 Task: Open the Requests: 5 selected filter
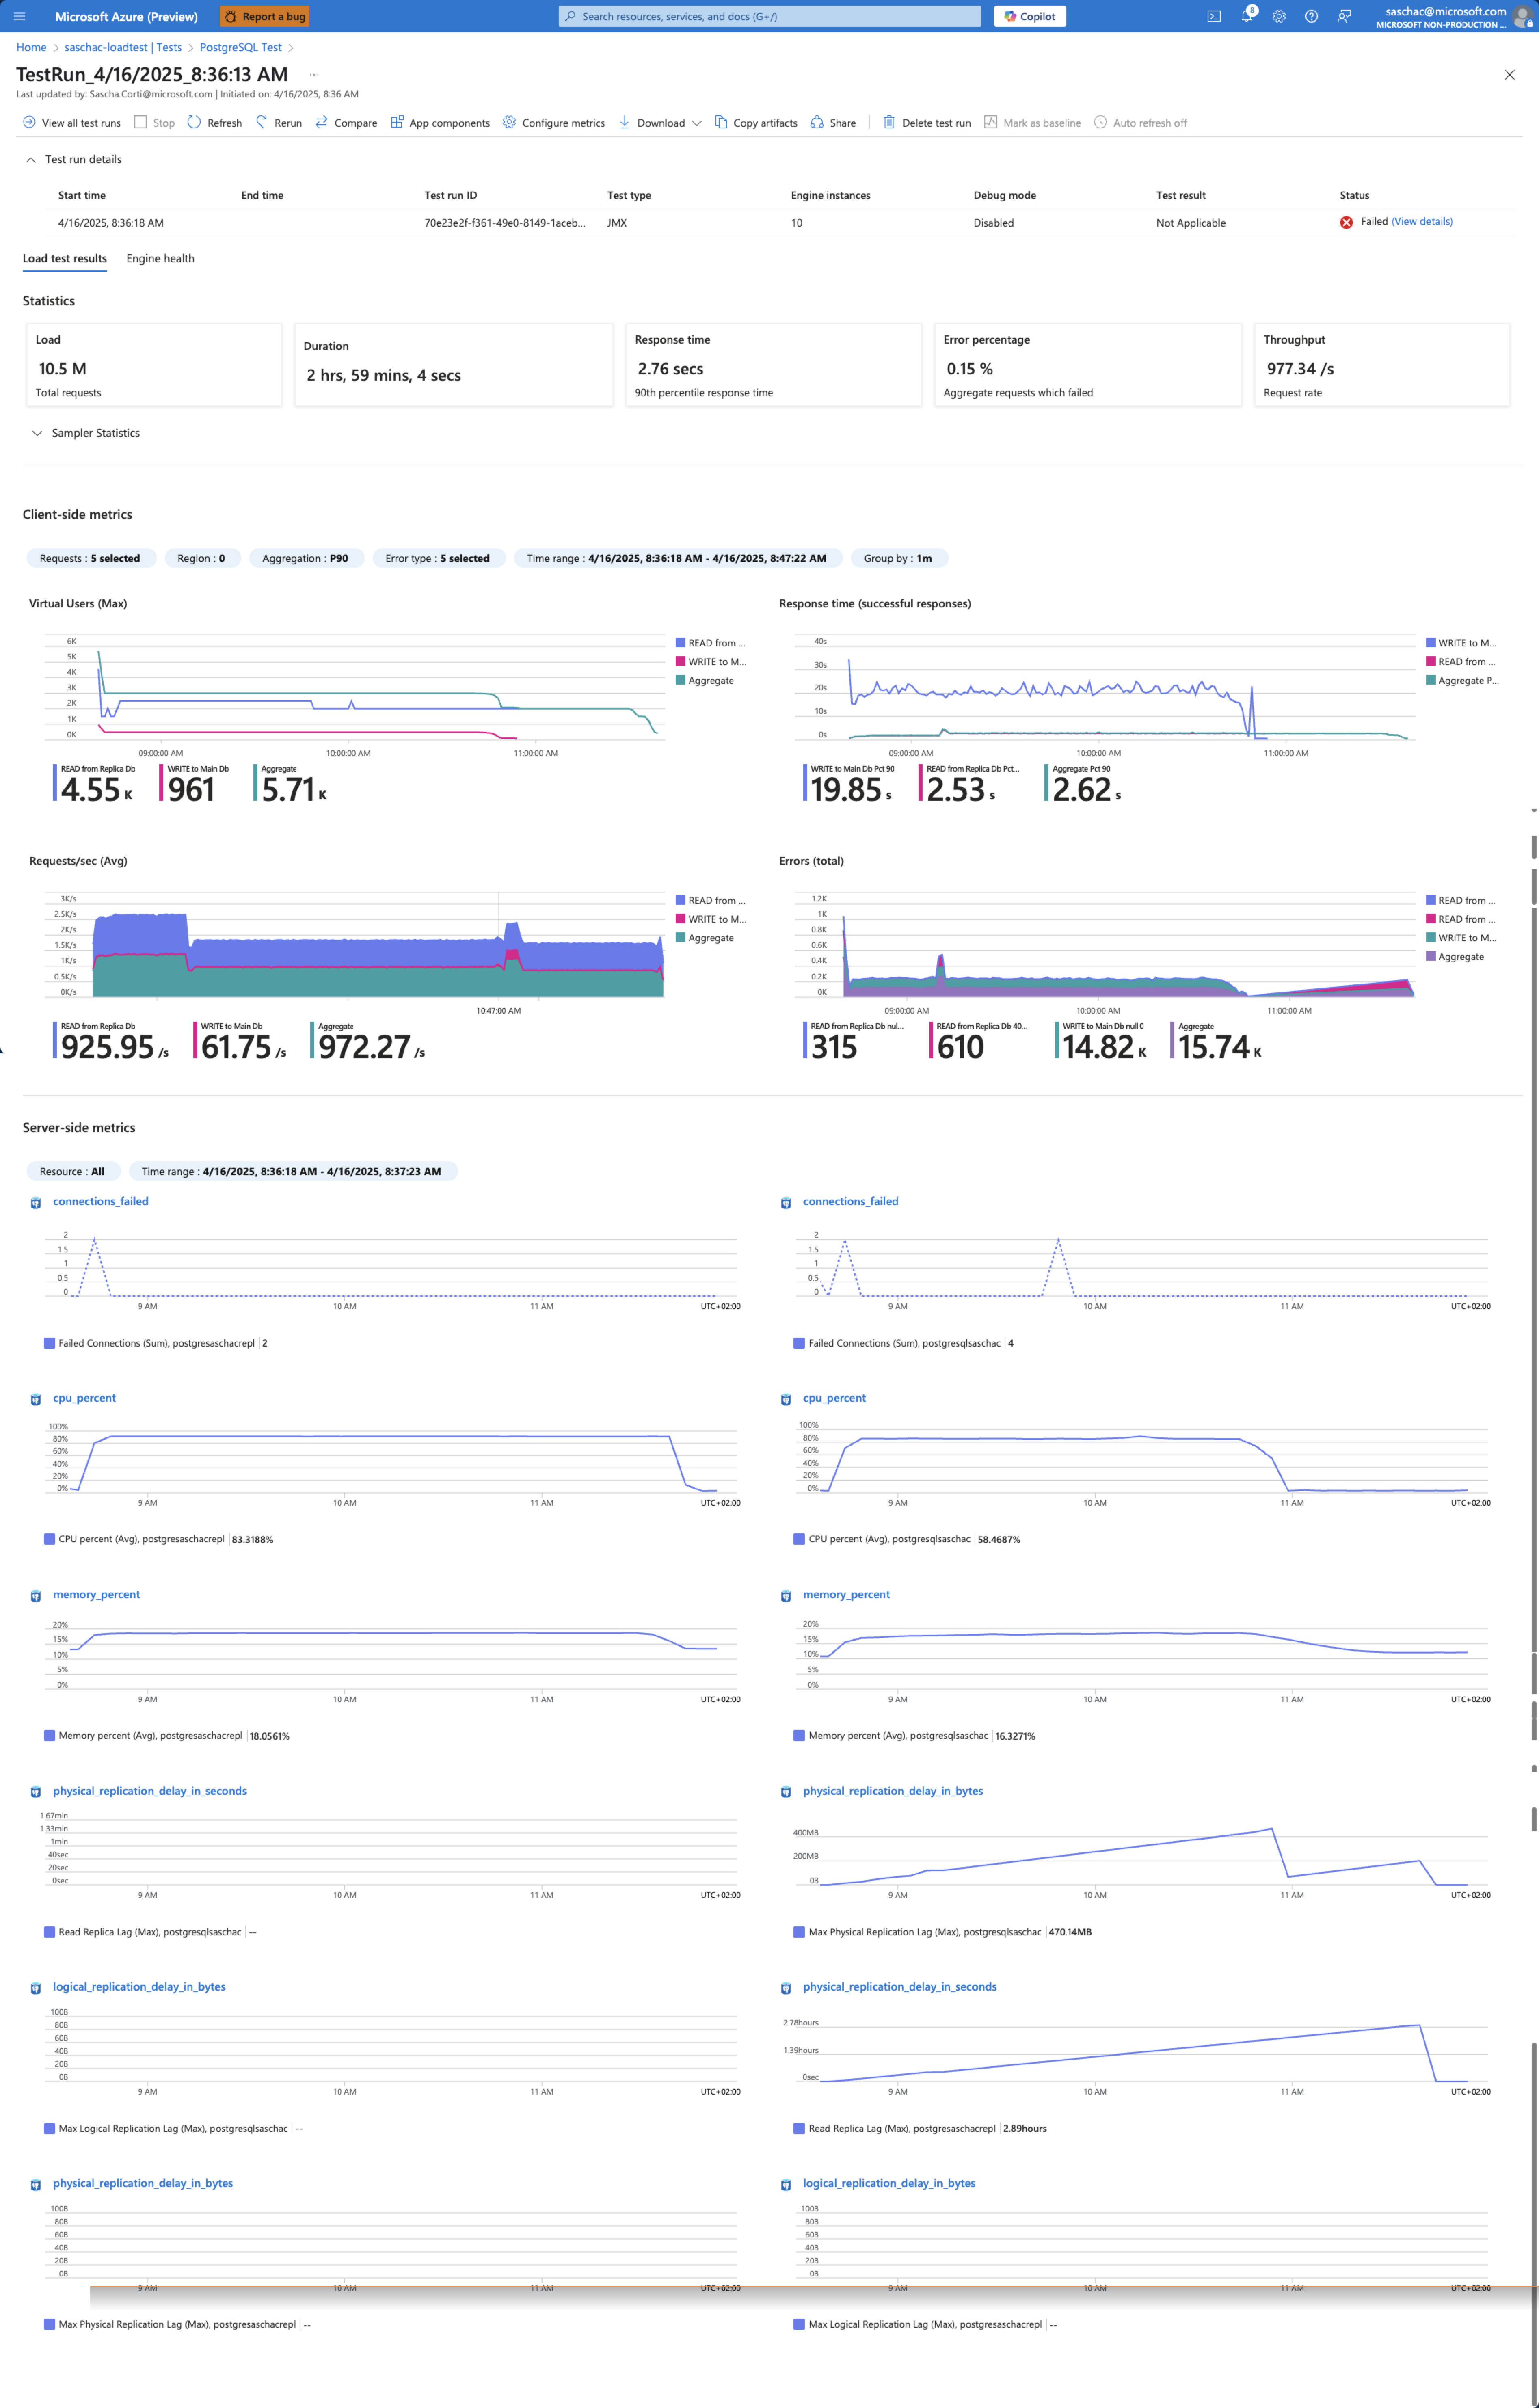[91, 558]
